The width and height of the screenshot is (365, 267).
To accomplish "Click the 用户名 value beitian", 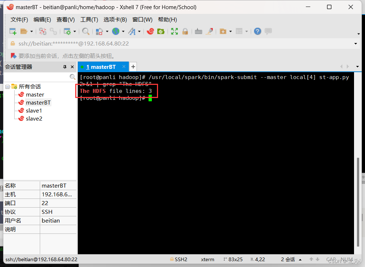I will tap(51, 220).
